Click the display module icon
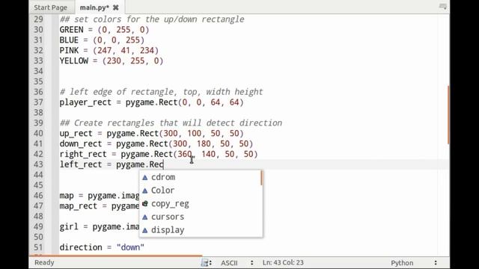The height and width of the screenshot is (269, 479). click(x=145, y=230)
